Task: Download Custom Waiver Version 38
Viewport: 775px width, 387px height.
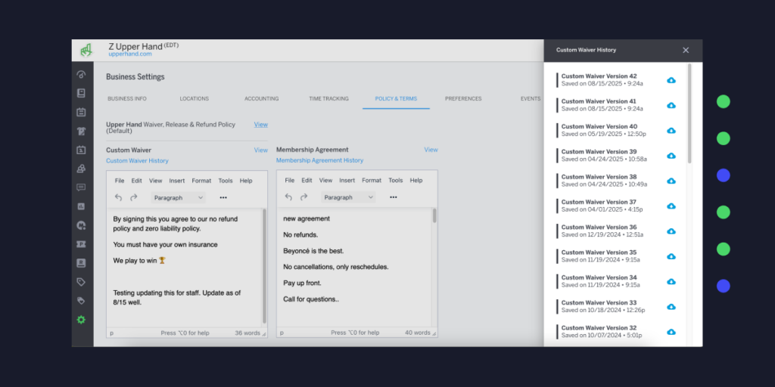Action: click(x=671, y=181)
